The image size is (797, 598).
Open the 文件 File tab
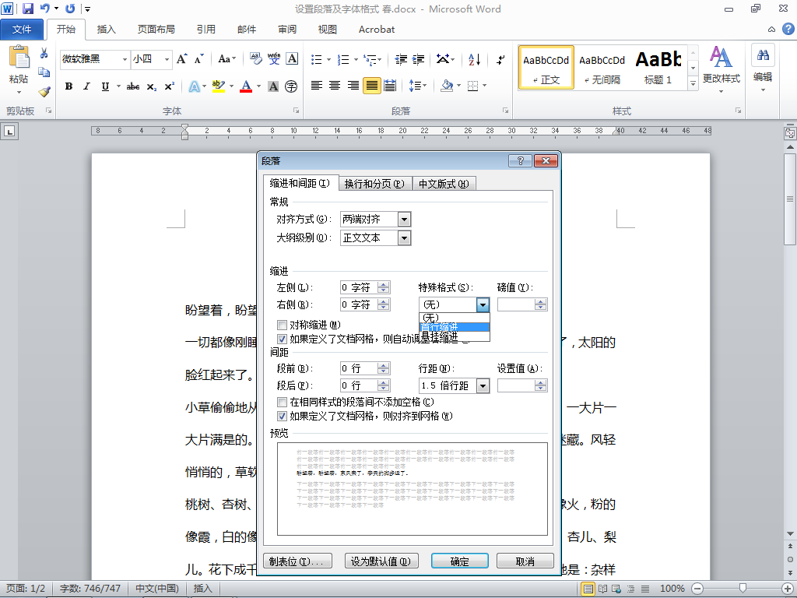click(22, 30)
